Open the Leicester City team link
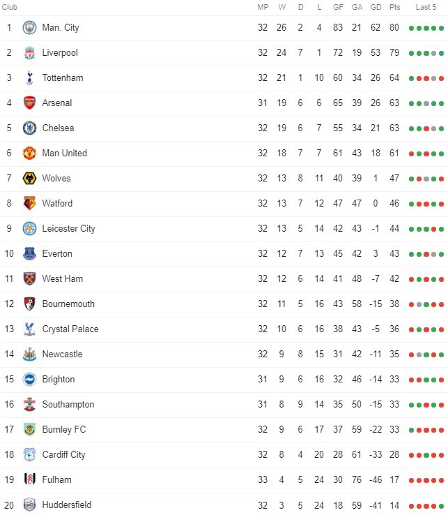This screenshot has height=515, width=448. (x=68, y=229)
